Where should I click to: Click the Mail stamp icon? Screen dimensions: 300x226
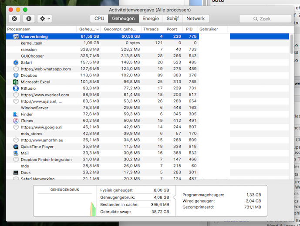pos(16,153)
